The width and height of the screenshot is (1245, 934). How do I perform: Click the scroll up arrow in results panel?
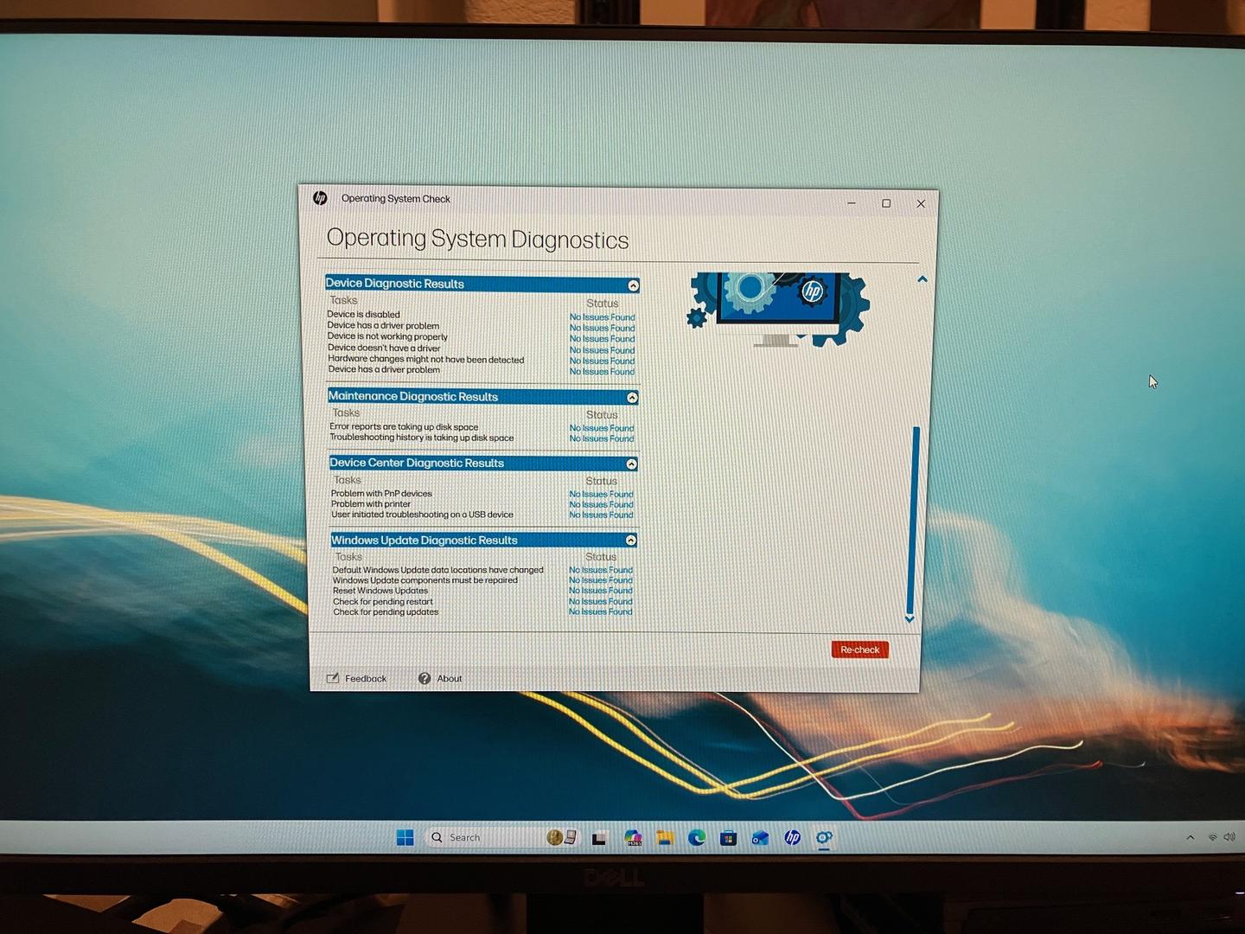point(922,279)
